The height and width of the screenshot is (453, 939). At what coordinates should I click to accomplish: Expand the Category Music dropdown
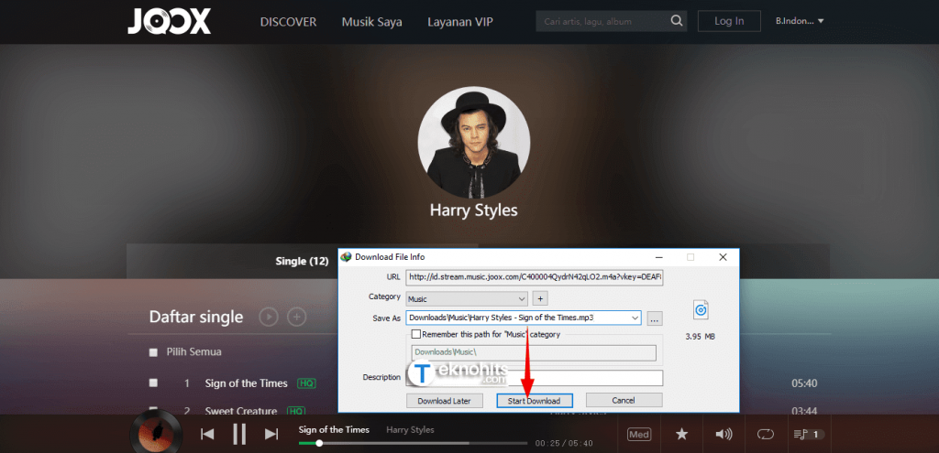(x=521, y=298)
